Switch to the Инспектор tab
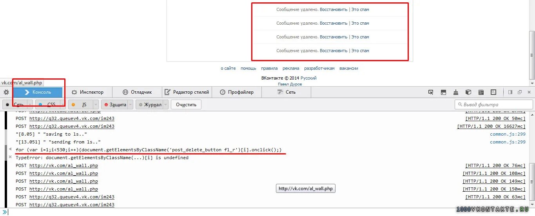Image resolution: width=535 pixels, height=216 pixels. (87, 93)
